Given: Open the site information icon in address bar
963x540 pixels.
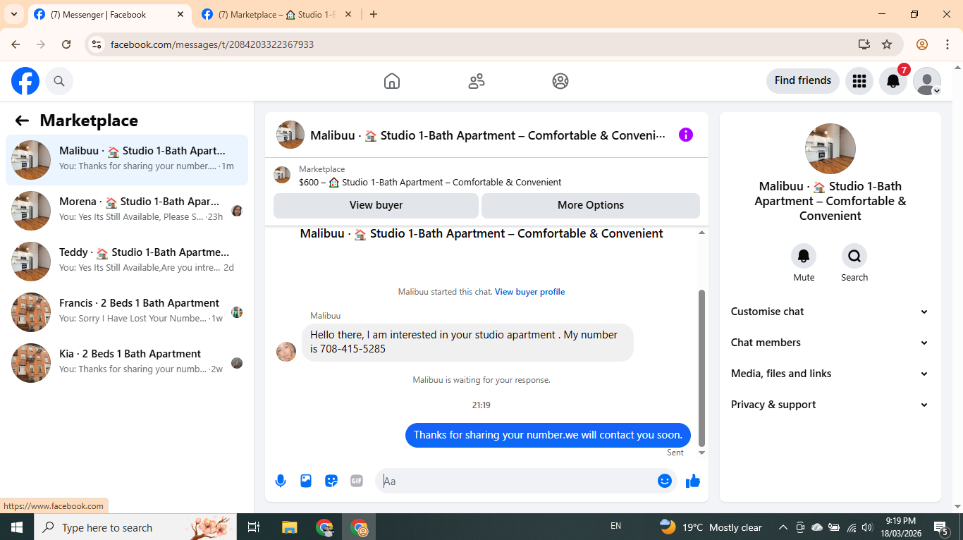Looking at the screenshot, I should point(97,44).
